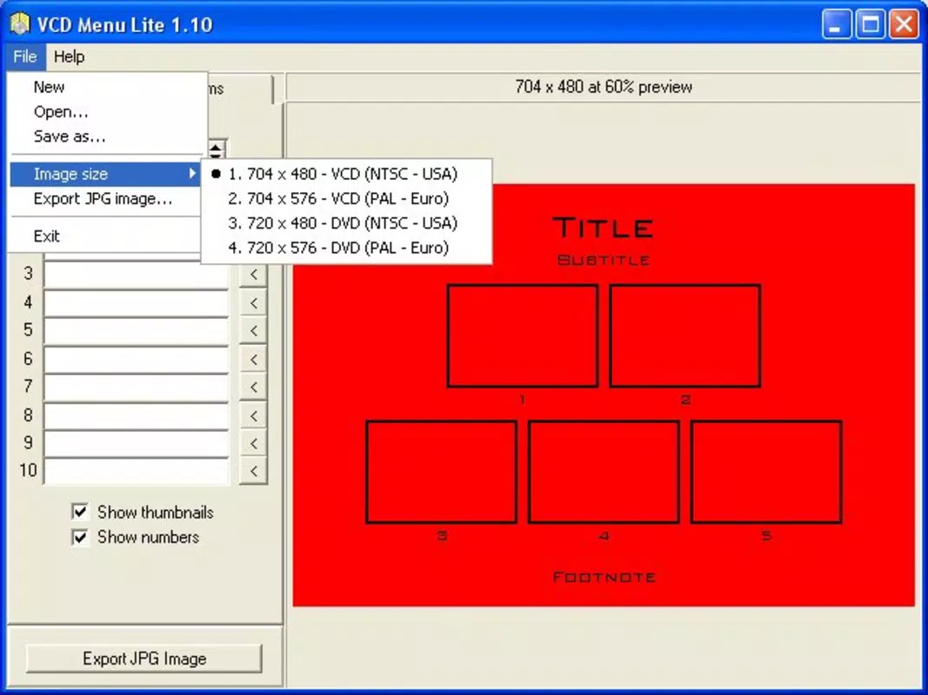Click the Footnote text in the preview
This screenshot has height=695, width=928.
604,577
